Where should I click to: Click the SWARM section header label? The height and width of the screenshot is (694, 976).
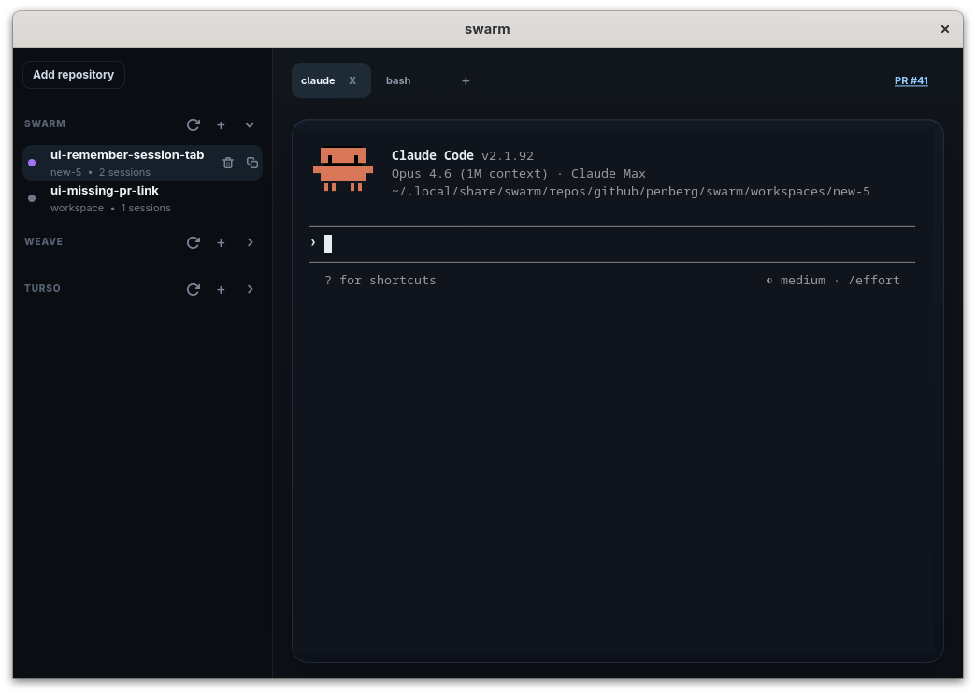(x=45, y=124)
